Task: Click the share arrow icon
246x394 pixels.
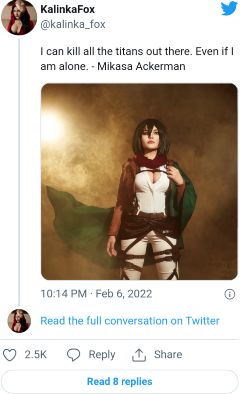Action: pos(139,355)
